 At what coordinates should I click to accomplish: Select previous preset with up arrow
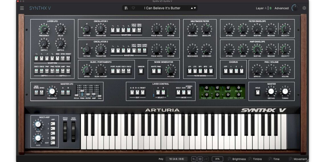(x=192, y=8)
